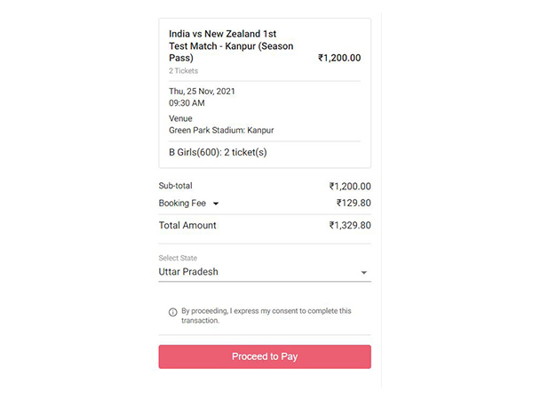The height and width of the screenshot is (400, 533).
Task: Click the Sub-total label
Action: click(x=175, y=186)
